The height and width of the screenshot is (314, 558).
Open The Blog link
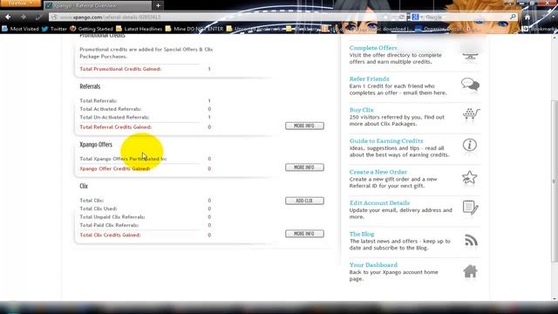pos(362,234)
